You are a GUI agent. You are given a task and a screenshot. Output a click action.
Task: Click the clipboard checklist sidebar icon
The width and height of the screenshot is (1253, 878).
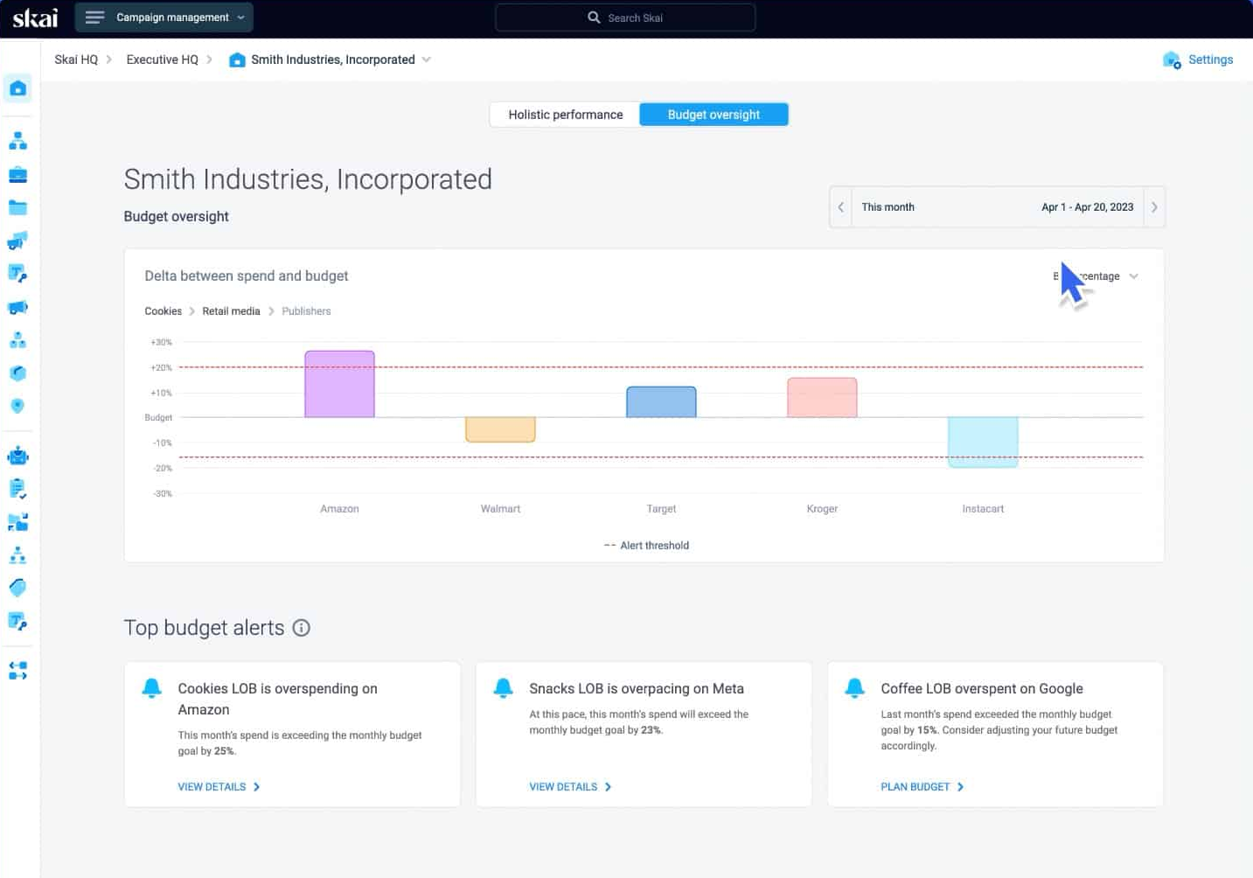tap(17, 489)
